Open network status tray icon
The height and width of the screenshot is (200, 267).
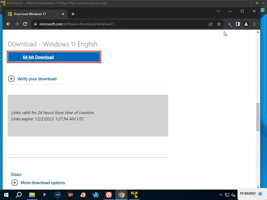tap(227, 195)
